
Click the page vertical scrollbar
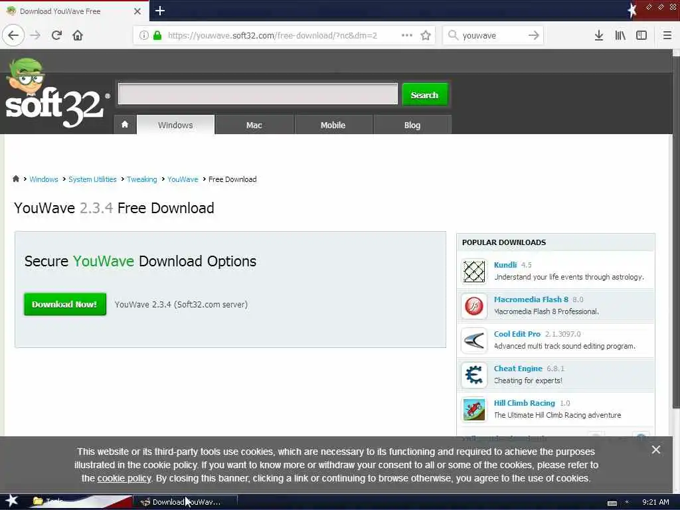click(675, 232)
